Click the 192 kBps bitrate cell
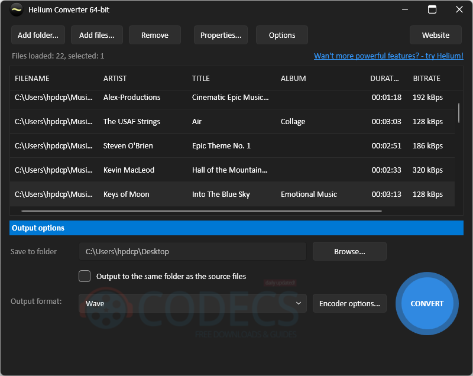The height and width of the screenshot is (376, 473). (427, 98)
